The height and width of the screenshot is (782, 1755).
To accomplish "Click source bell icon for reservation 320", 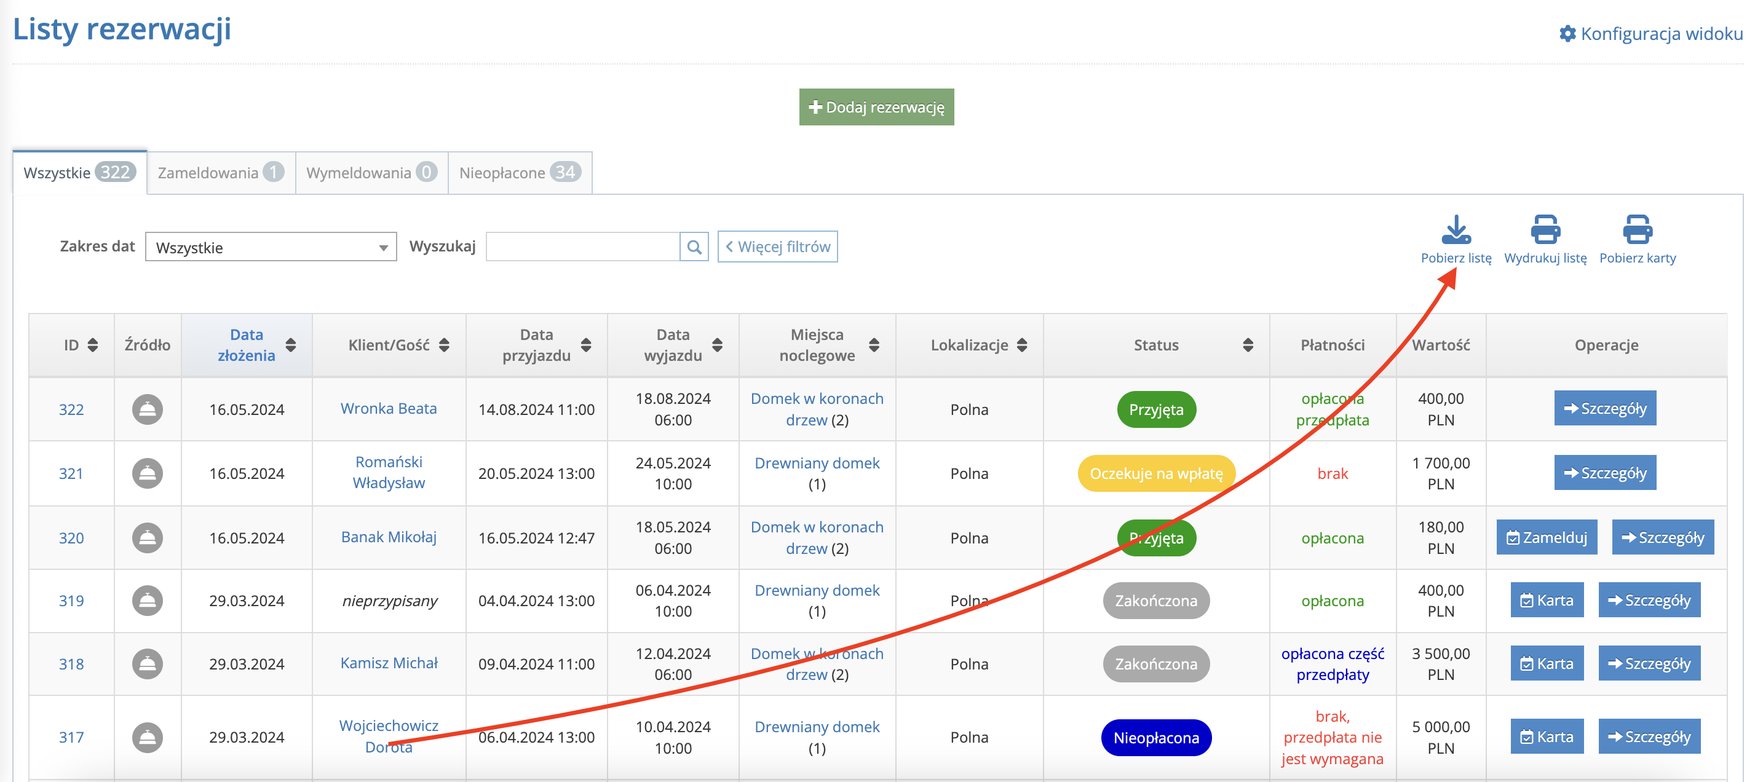I will [x=147, y=537].
